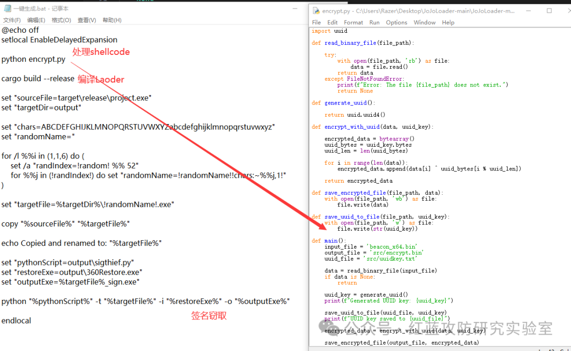The height and width of the screenshot is (351, 571).
Task: Click 'encrypted_data = bytearray()' line
Action: point(370,139)
